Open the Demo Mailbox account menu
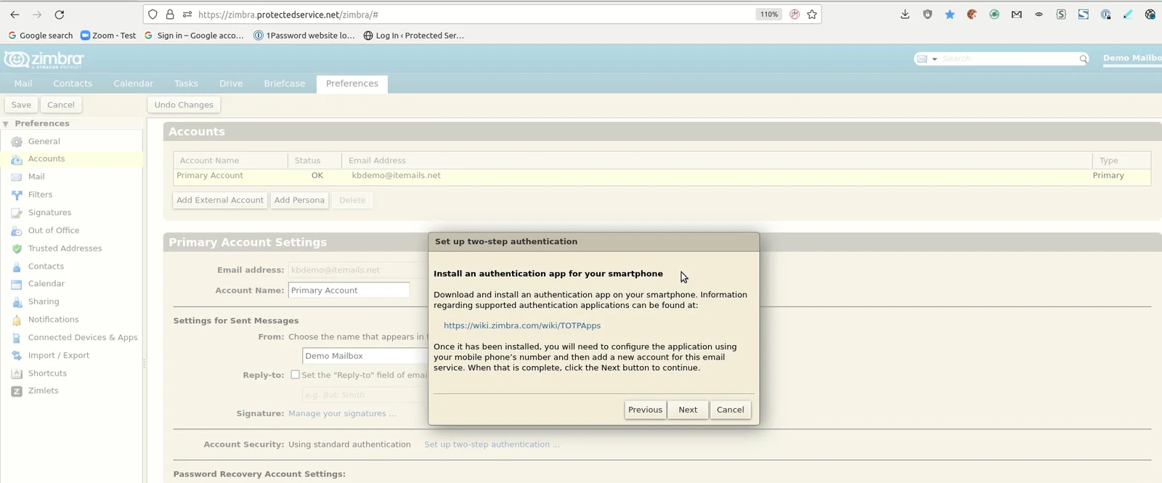 tap(1132, 58)
